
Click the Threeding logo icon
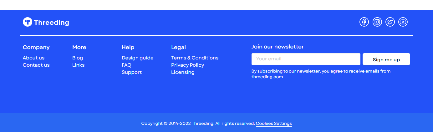click(x=28, y=22)
